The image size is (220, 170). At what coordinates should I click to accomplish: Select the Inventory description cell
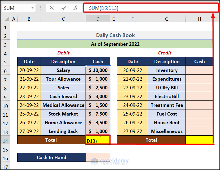click(x=167, y=70)
